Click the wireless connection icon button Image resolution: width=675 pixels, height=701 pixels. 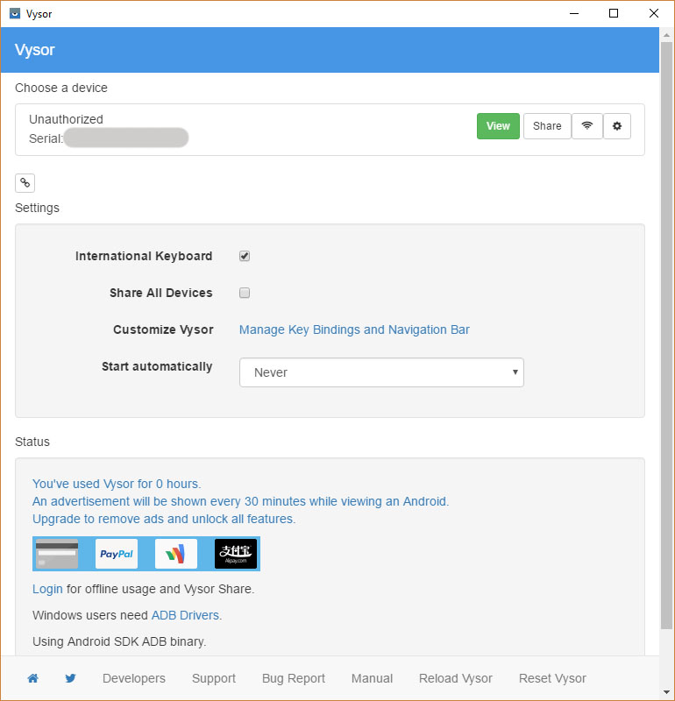pos(586,126)
